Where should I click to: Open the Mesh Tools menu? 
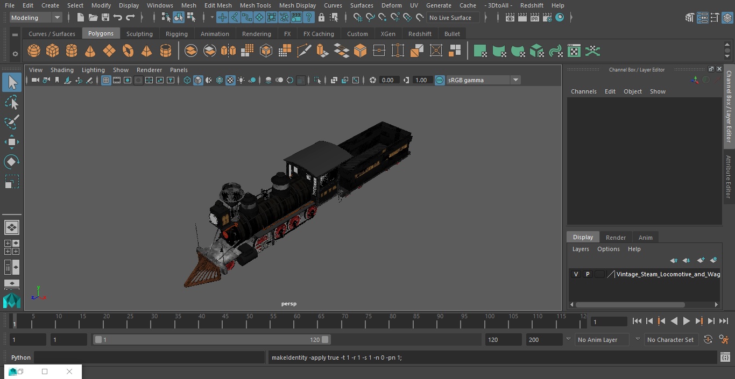(x=255, y=5)
